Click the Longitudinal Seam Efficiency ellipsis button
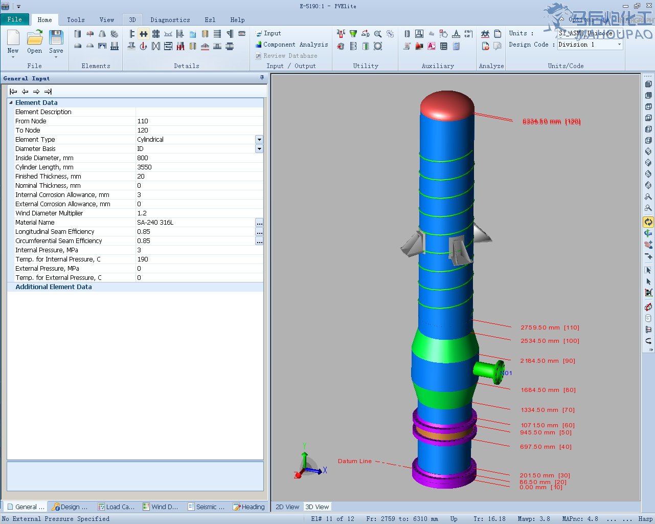This screenshot has width=655, height=524. tap(259, 232)
